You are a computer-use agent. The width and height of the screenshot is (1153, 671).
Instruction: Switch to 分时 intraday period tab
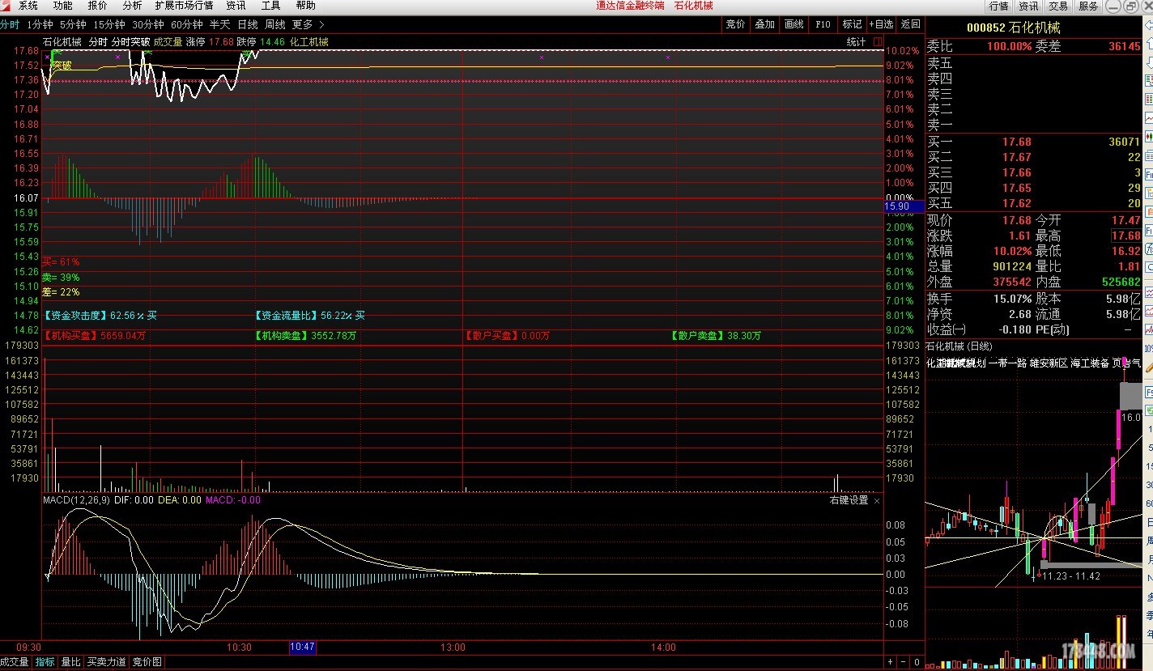click(x=10, y=24)
